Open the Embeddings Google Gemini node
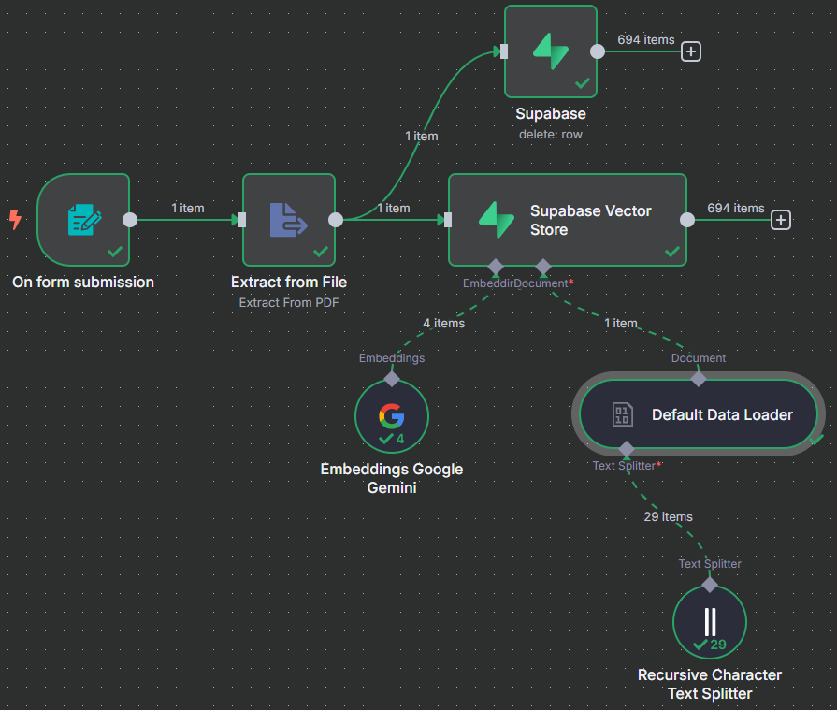 (392, 416)
